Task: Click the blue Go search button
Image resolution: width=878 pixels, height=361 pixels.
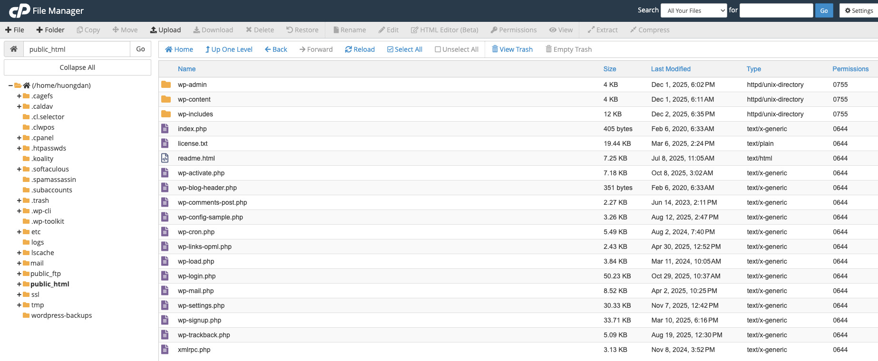Action: click(824, 10)
